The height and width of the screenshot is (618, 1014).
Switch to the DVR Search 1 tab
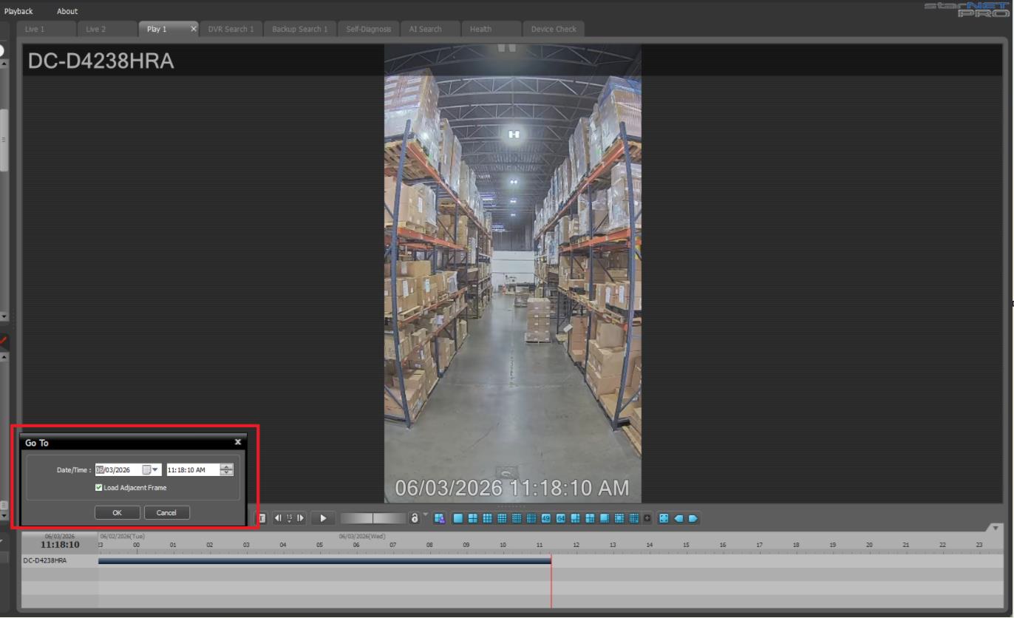pos(231,29)
